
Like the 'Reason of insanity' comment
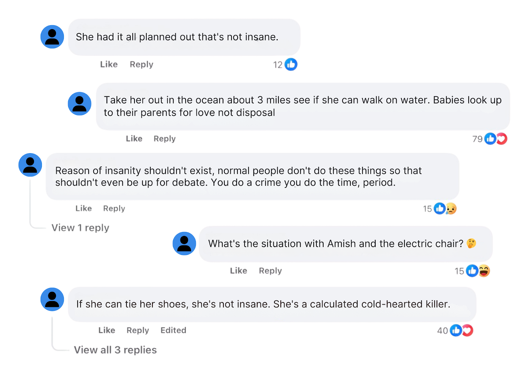tap(84, 208)
